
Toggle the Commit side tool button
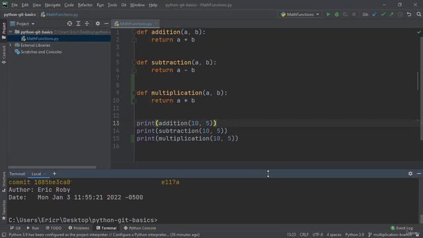[x=4, y=54]
